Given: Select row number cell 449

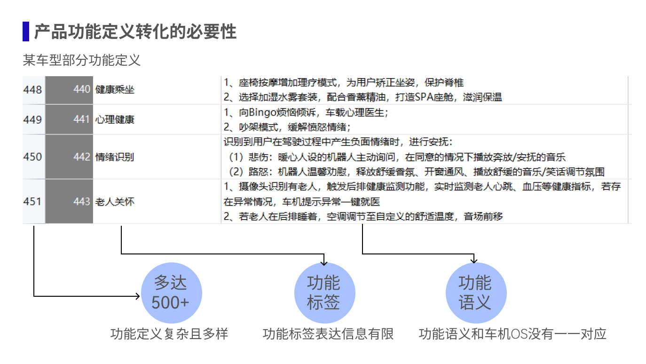Looking at the screenshot, I should pos(33,119).
